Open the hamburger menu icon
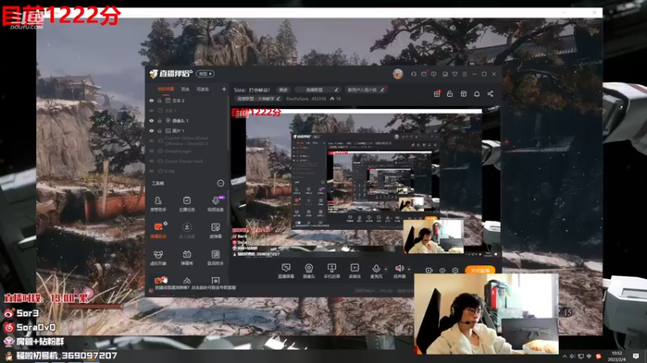Screen dimensions: 647x363 tap(464, 74)
